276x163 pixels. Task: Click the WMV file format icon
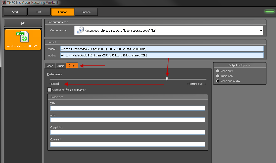(x=23, y=37)
